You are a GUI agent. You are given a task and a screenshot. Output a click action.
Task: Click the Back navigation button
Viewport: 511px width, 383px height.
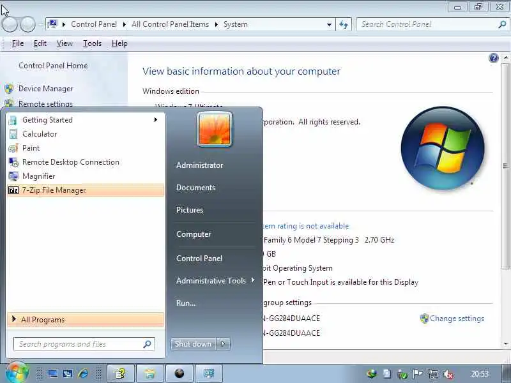10,24
